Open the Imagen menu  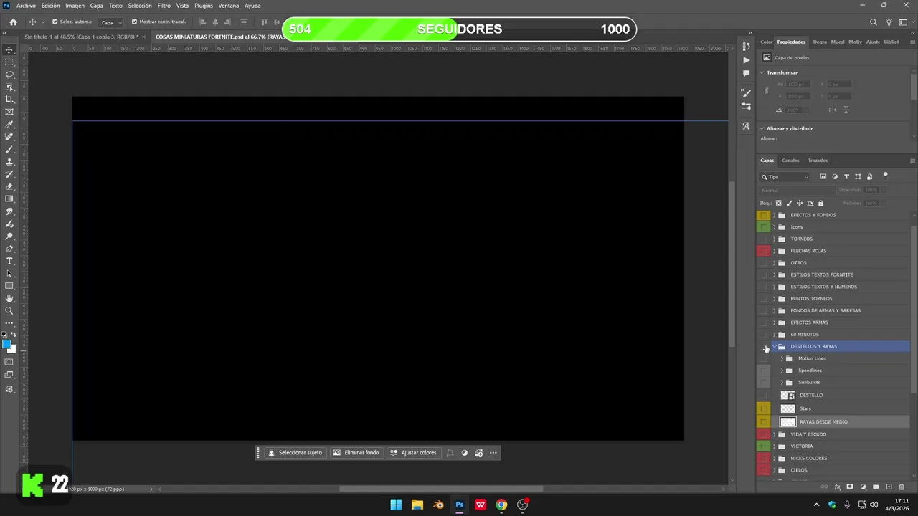click(75, 6)
